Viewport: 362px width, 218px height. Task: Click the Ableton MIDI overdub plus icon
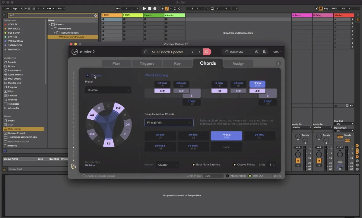point(163,9)
